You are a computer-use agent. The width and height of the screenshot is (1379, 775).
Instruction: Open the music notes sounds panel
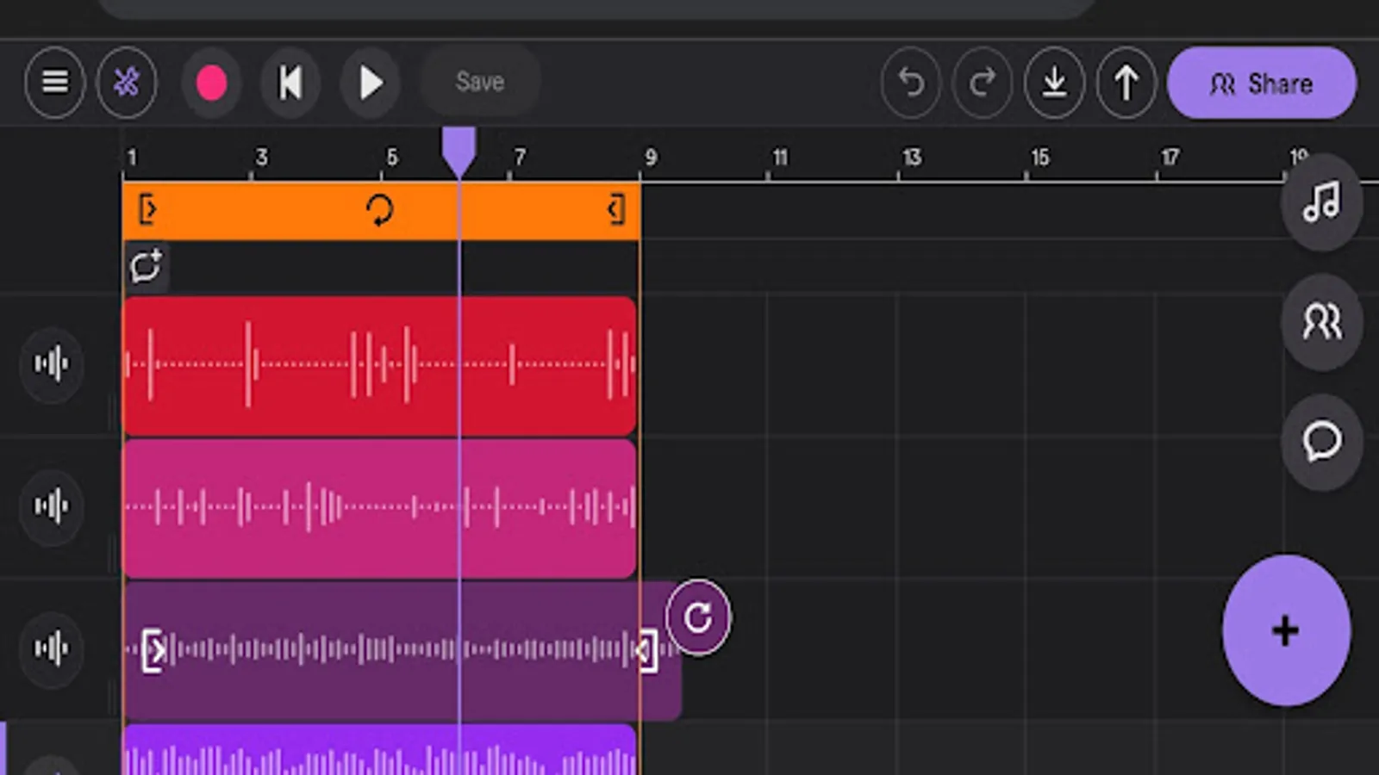coord(1322,202)
